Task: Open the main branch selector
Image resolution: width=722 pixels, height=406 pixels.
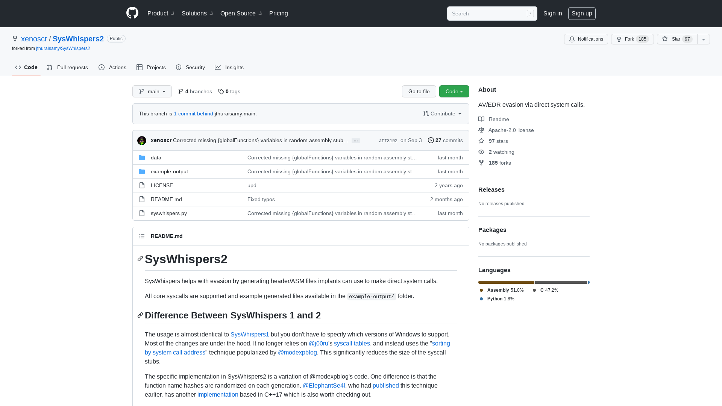Action: point(152,91)
